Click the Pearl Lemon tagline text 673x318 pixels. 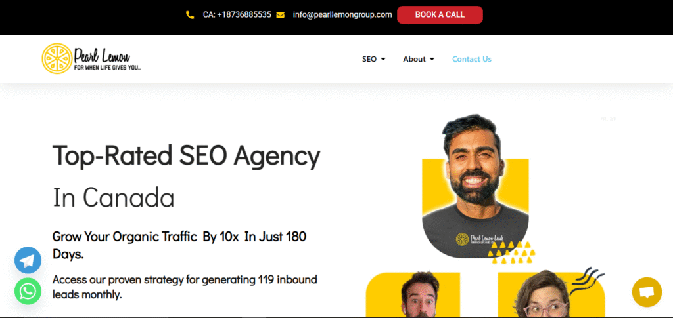(107, 68)
